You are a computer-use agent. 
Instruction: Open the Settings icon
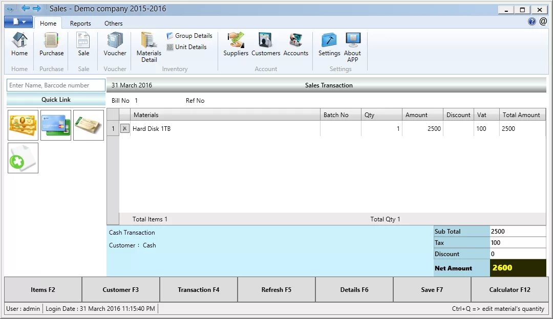[329, 44]
